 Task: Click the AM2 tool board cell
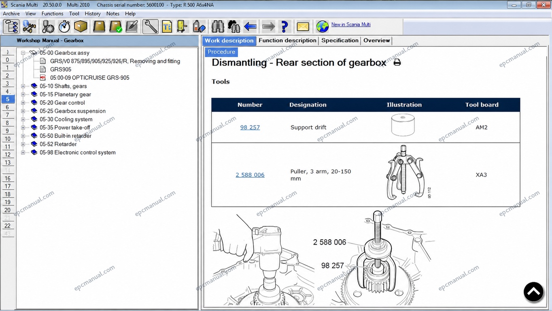(x=482, y=127)
